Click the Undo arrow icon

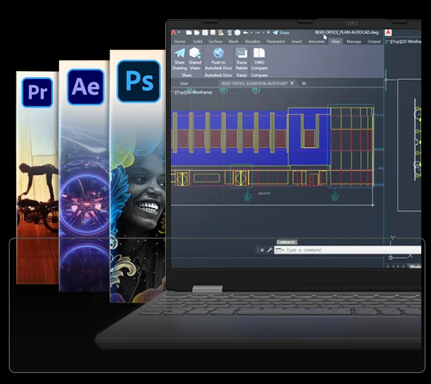click(x=246, y=32)
